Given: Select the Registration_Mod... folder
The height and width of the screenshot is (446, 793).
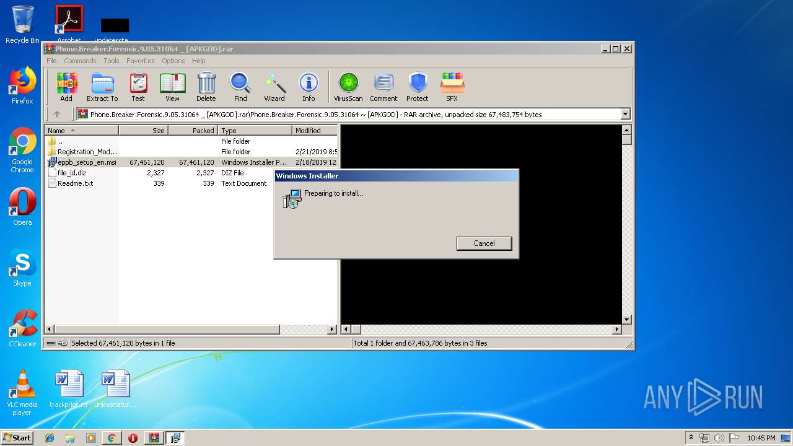Looking at the screenshot, I should point(191,152).
